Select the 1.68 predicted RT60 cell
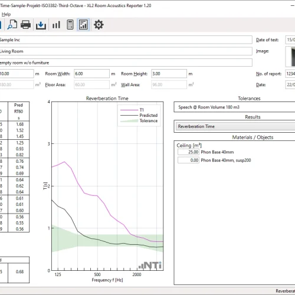 pyautogui.click(x=19, y=124)
